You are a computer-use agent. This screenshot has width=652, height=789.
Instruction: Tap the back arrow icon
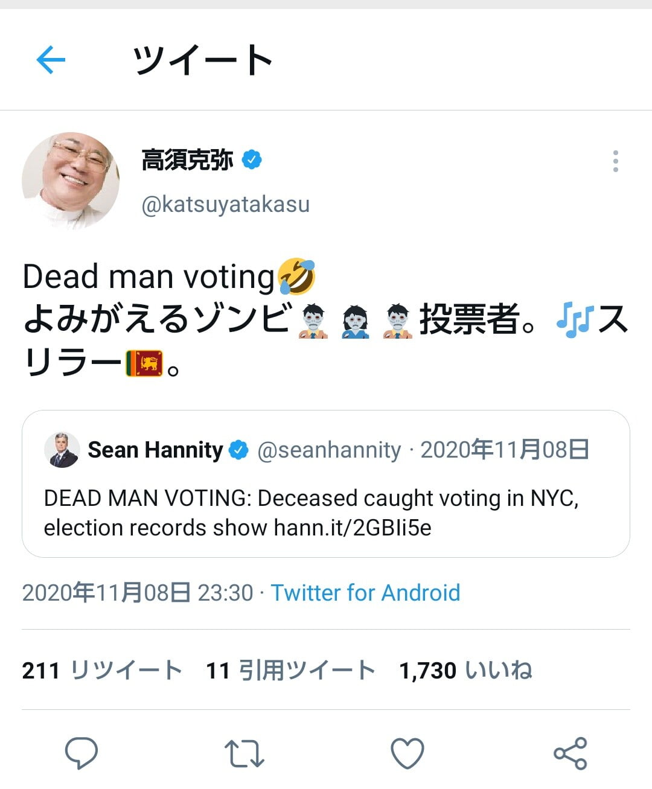tap(51, 60)
